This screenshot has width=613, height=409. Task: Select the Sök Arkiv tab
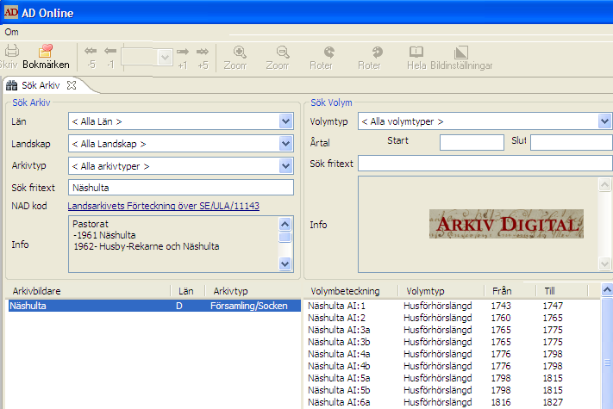(41, 85)
